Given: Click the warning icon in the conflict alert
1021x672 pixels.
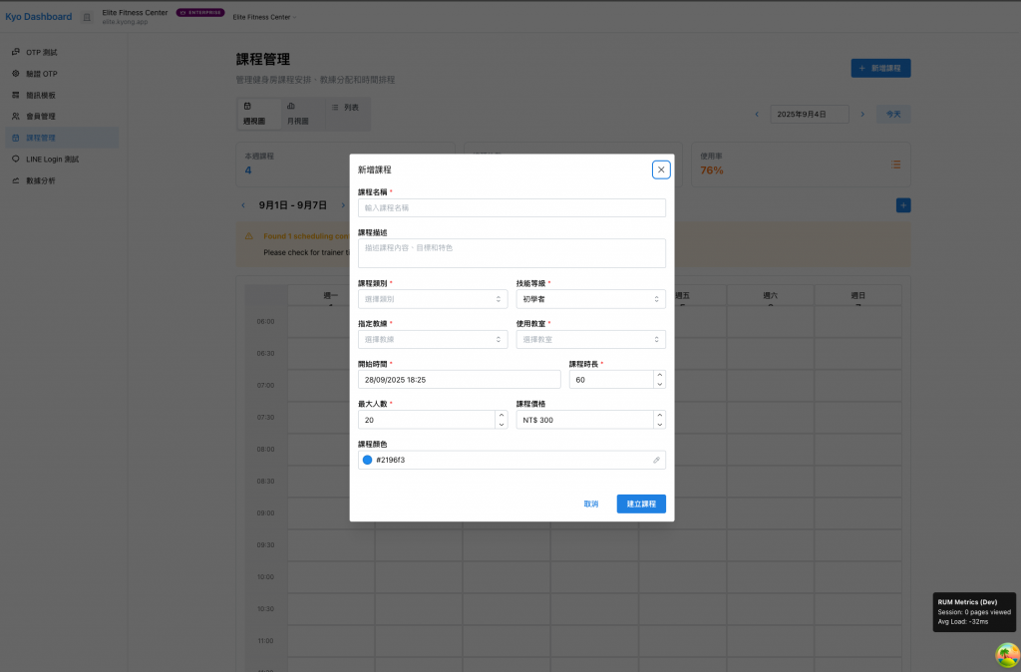Looking at the screenshot, I should click(x=248, y=236).
